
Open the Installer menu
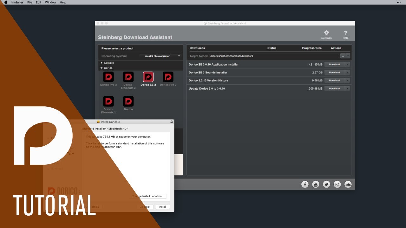(17, 2)
